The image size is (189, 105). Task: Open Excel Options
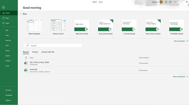click(x=8, y=100)
